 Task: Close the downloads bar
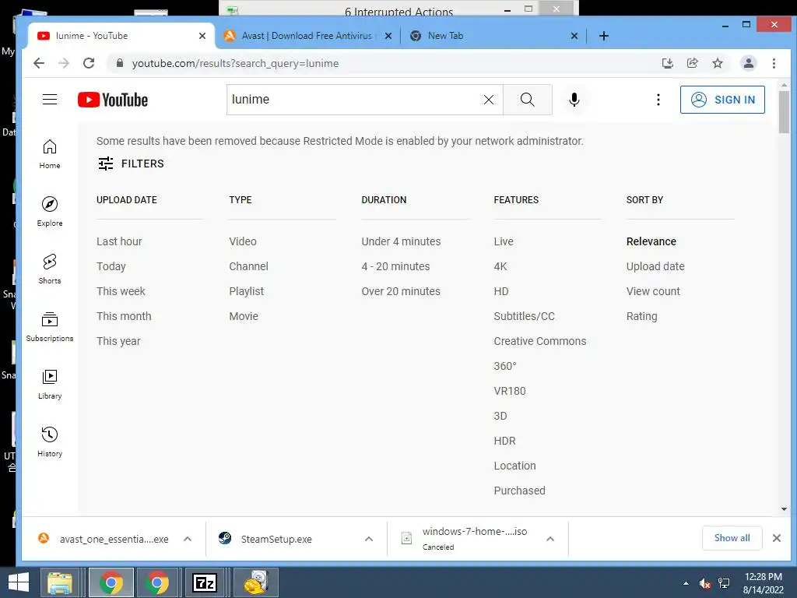777,538
